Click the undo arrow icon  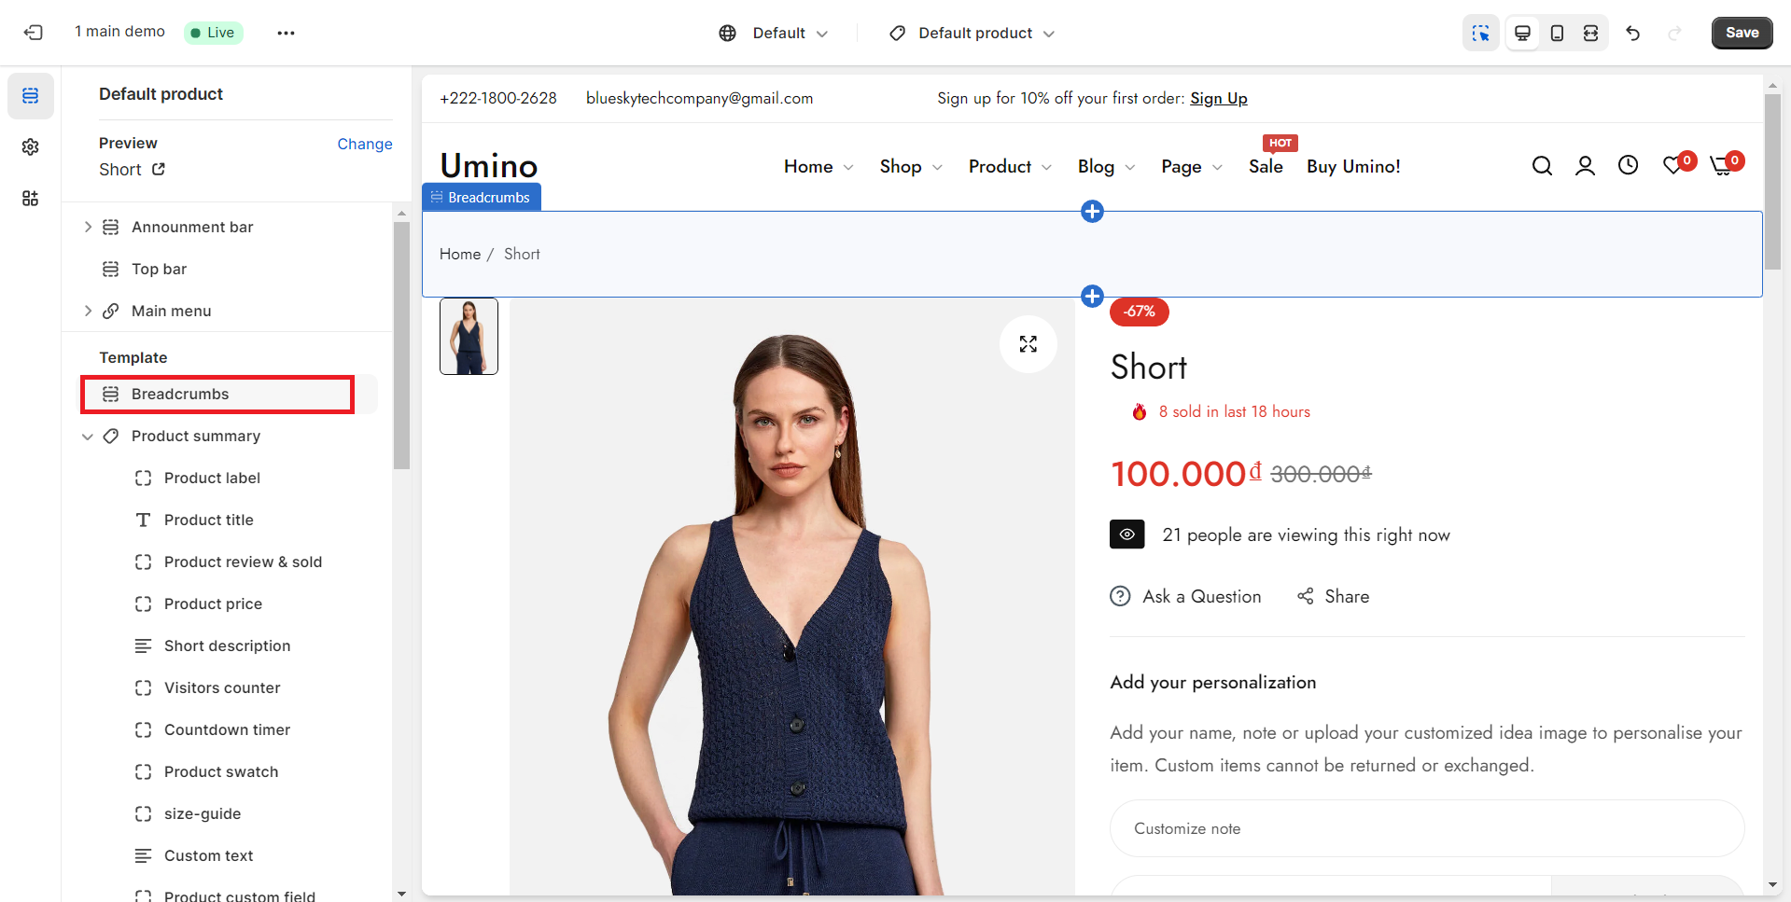pyautogui.click(x=1632, y=33)
